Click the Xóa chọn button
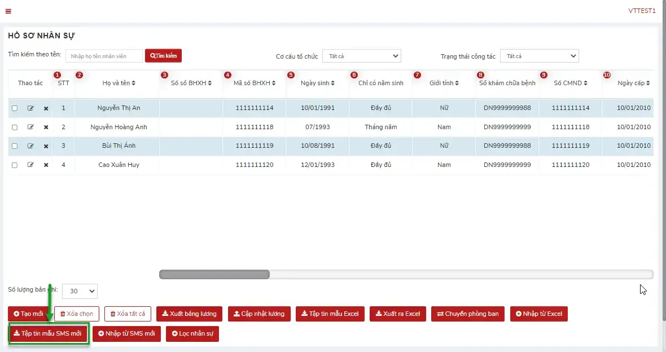666x352 pixels. pos(77,314)
